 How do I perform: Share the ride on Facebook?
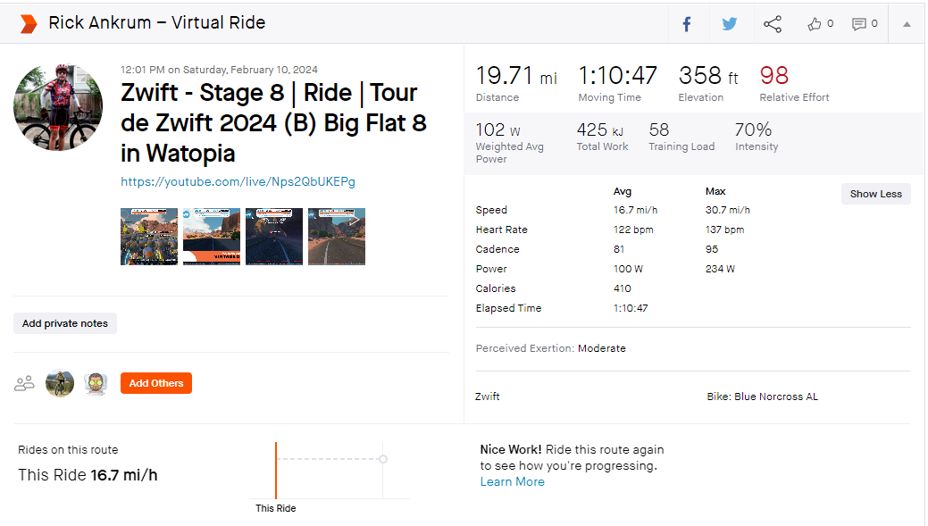coord(687,24)
